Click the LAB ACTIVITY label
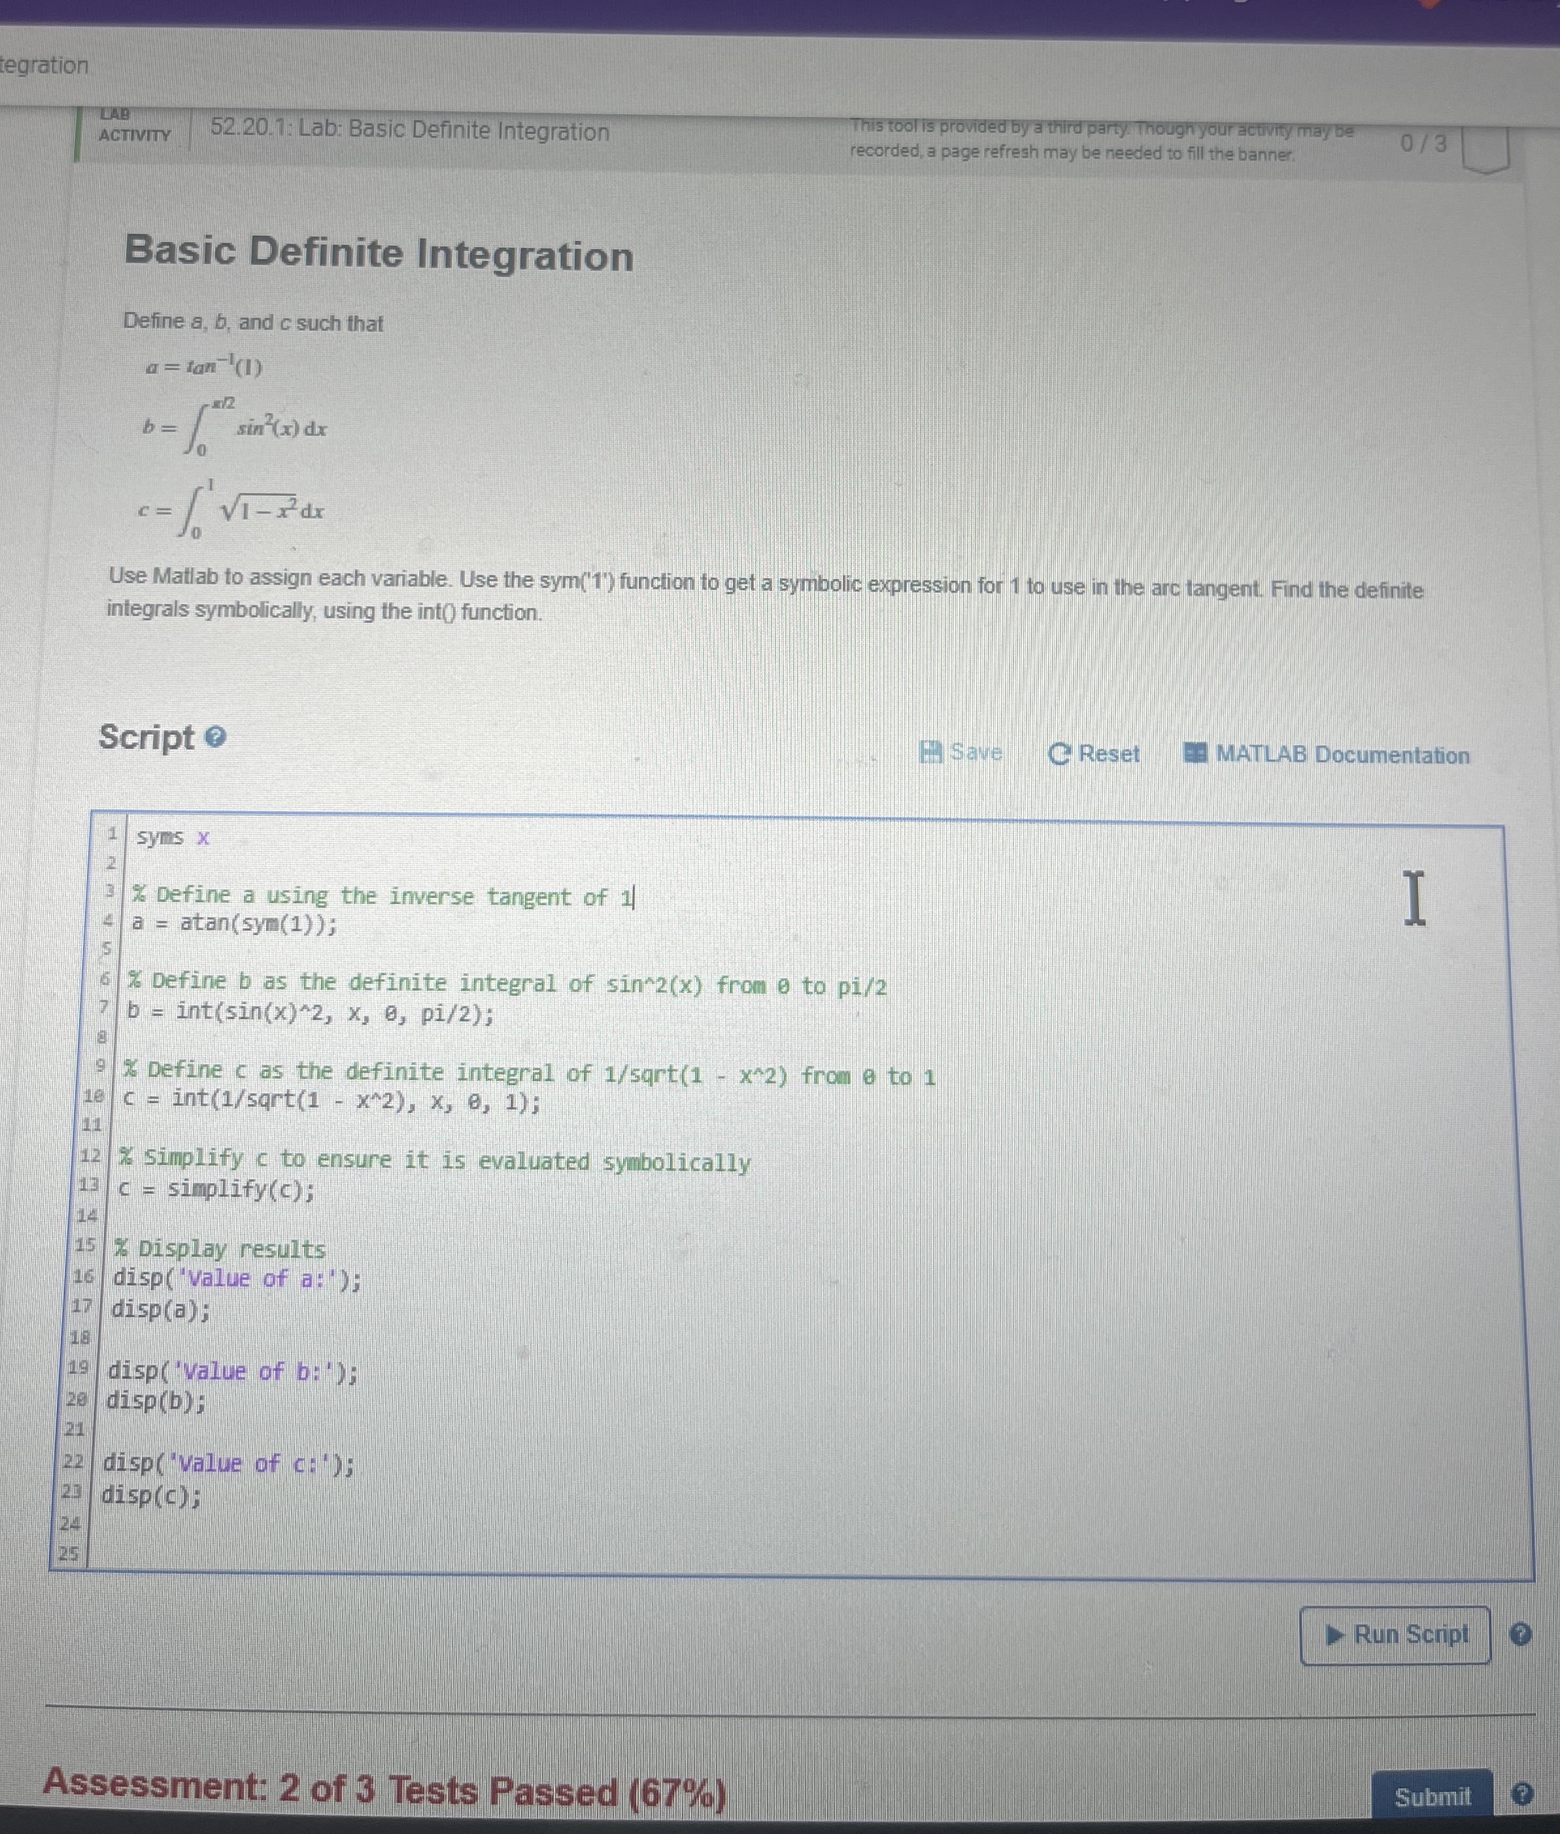The image size is (1560, 1834). click(x=133, y=125)
